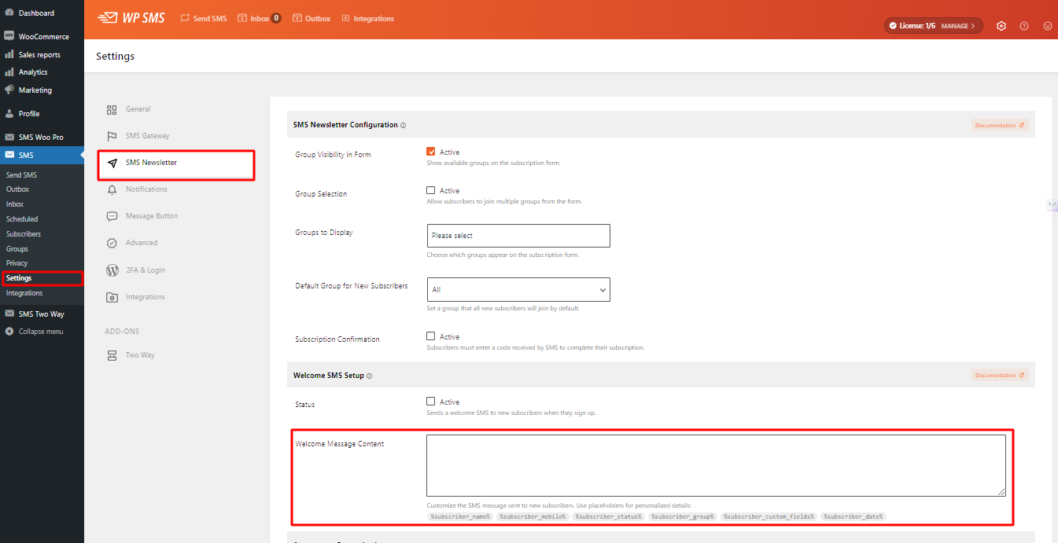This screenshot has height=543, width=1058.
Task: Open the Integrations settings tab folder icon
Action: 112,297
